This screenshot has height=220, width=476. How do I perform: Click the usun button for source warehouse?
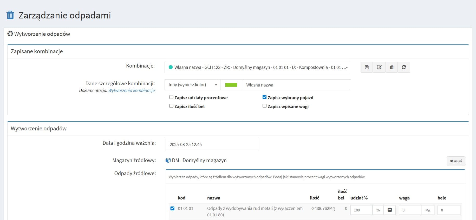coord(456,161)
